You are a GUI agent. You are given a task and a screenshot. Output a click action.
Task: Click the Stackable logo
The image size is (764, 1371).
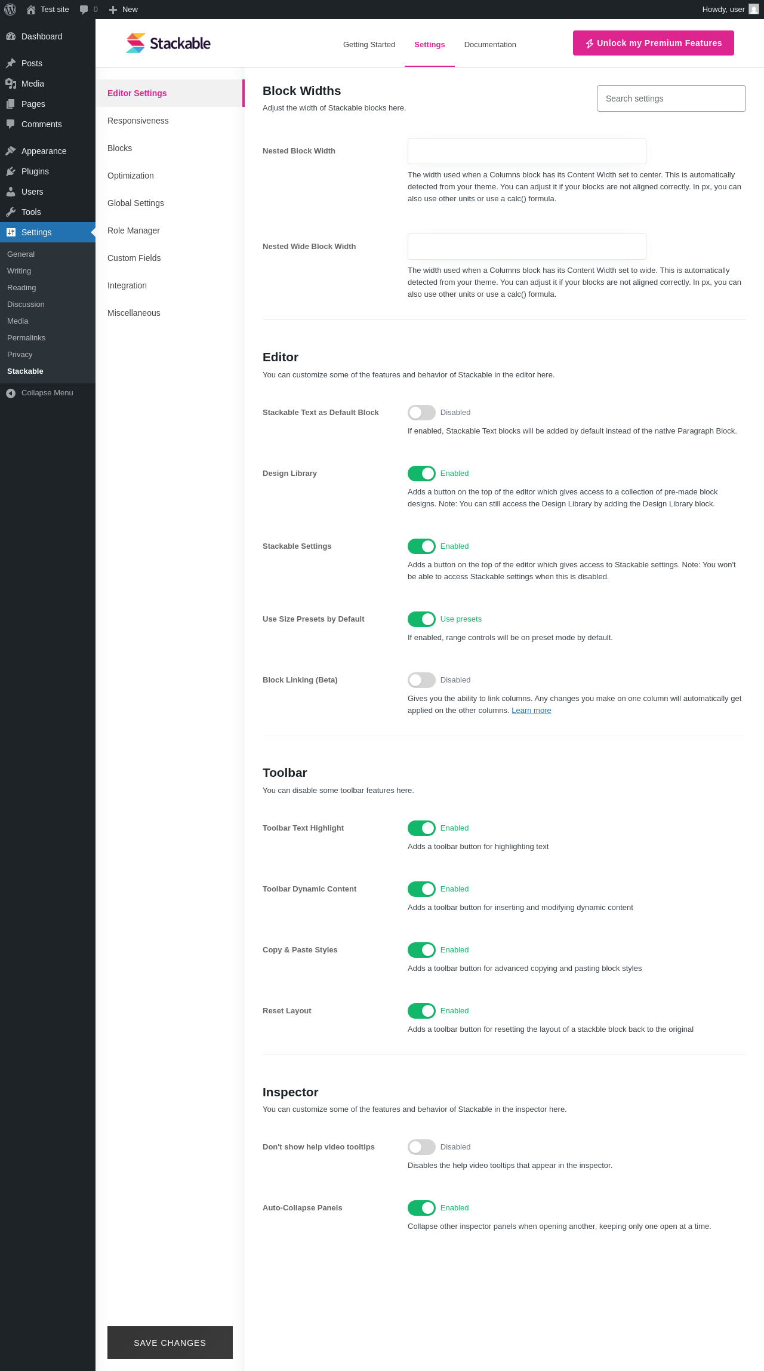168,43
